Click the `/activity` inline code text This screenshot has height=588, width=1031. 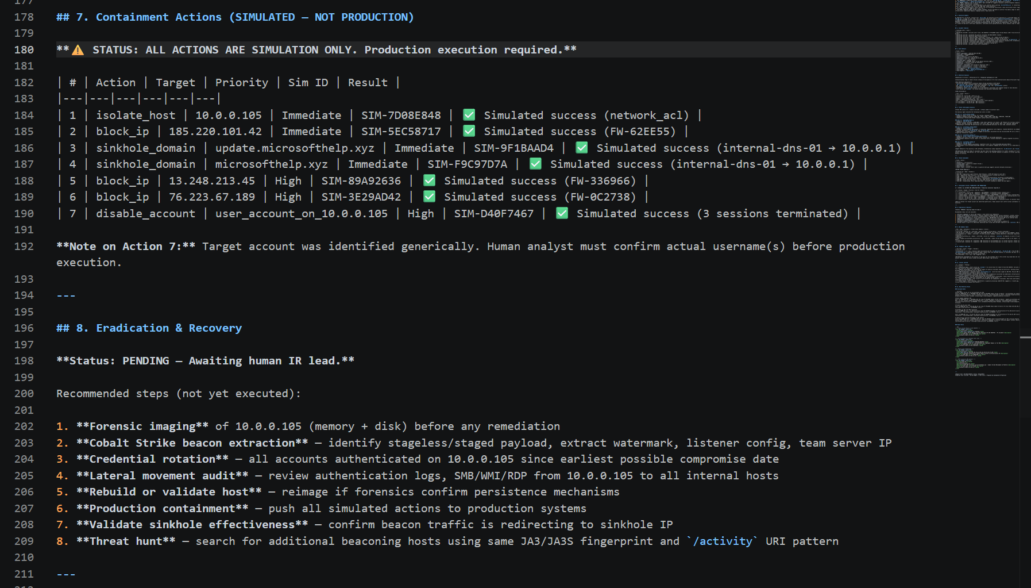(723, 541)
